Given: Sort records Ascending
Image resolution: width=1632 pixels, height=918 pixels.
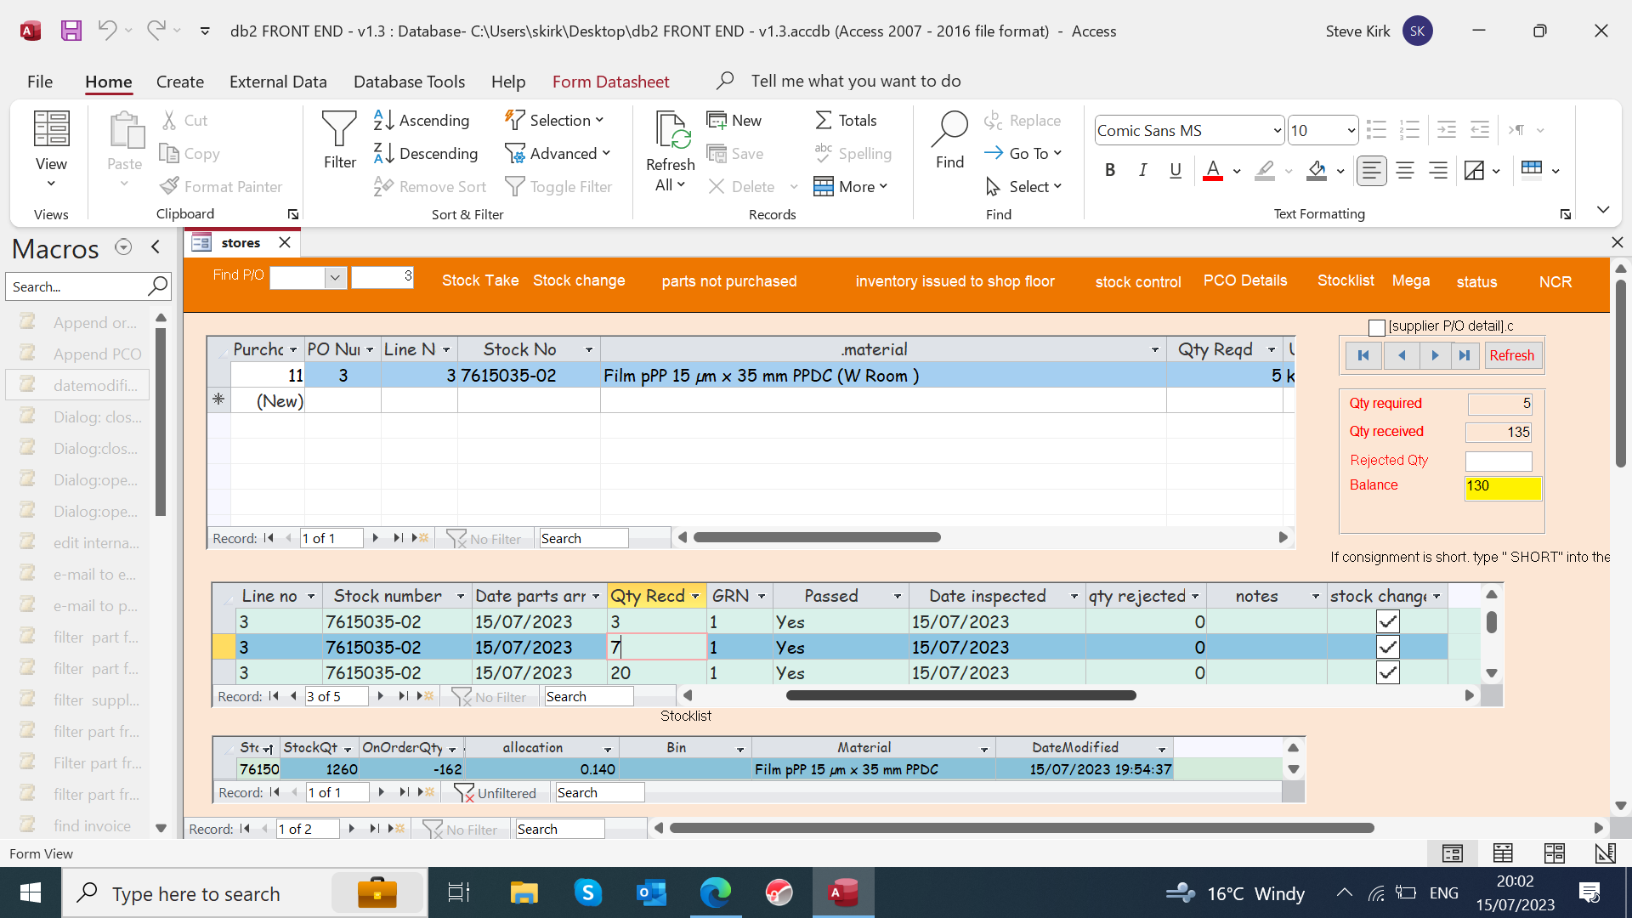Looking at the screenshot, I should coord(422,120).
